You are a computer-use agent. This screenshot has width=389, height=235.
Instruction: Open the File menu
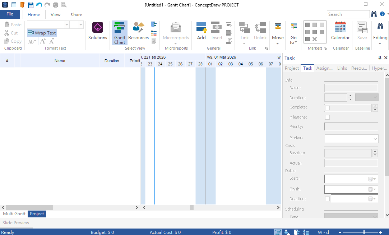pyautogui.click(x=10, y=14)
